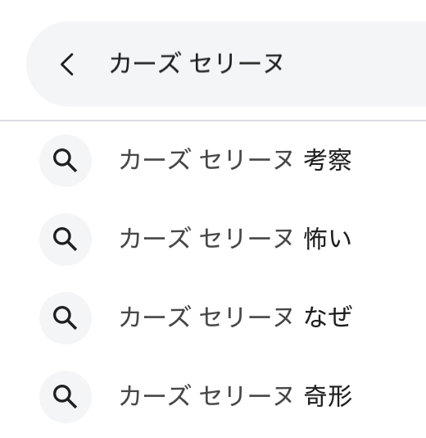Image resolution: width=426 pixels, height=438 pixels.
Task: Click the magnifier icon beside 奇形 suggestion
Action: (66, 397)
